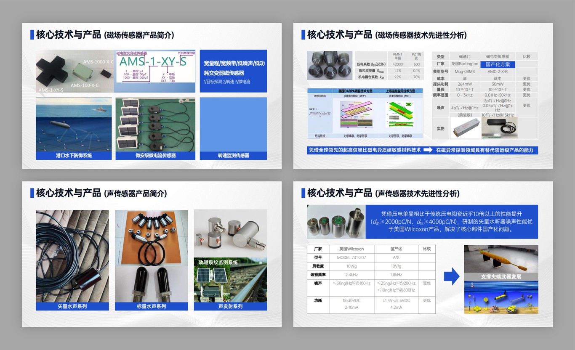This screenshot has width=575, height=350.
Task: Click the 国产化方案 highlighted cell
Action: click(x=498, y=64)
